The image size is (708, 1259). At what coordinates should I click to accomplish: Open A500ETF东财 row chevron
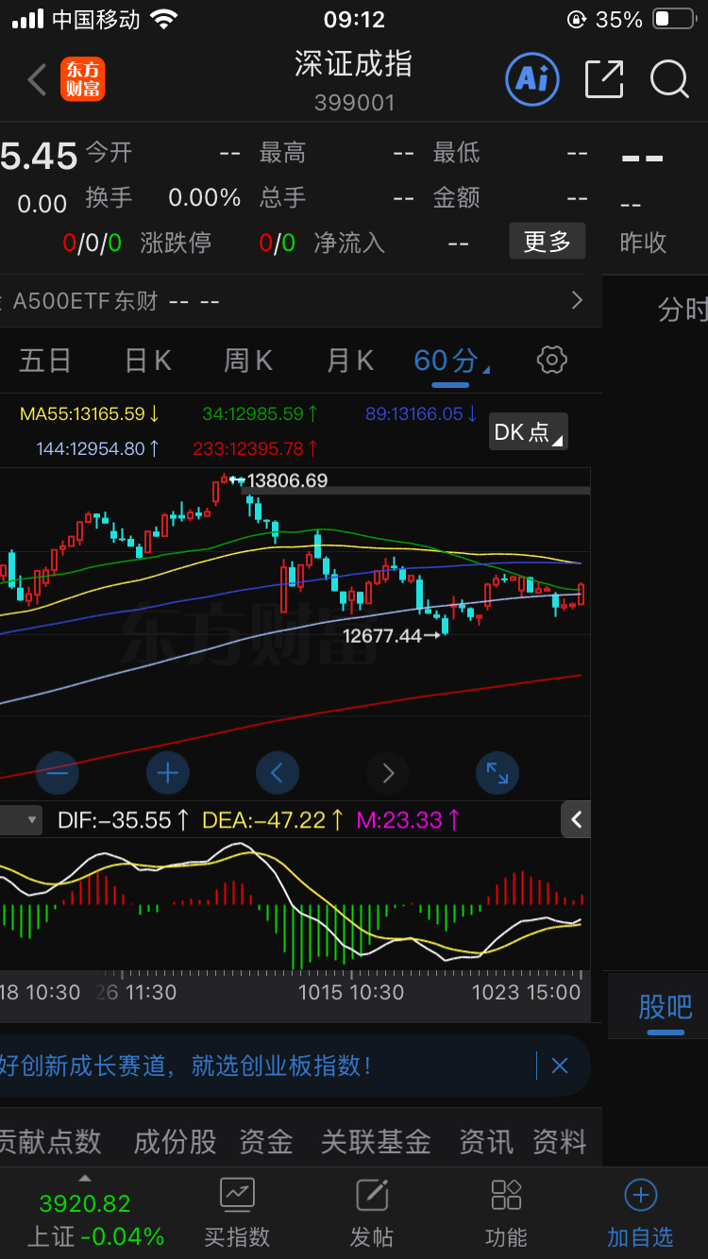(577, 301)
